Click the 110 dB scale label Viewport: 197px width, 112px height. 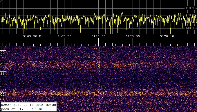190,8
